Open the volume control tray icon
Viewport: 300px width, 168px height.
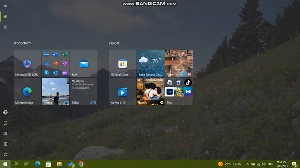263,164
